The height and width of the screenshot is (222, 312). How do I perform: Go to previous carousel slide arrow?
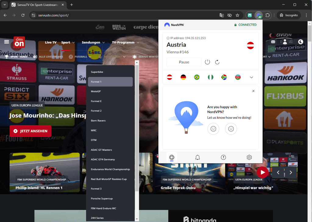pyautogui.click(x=278, y=172)
